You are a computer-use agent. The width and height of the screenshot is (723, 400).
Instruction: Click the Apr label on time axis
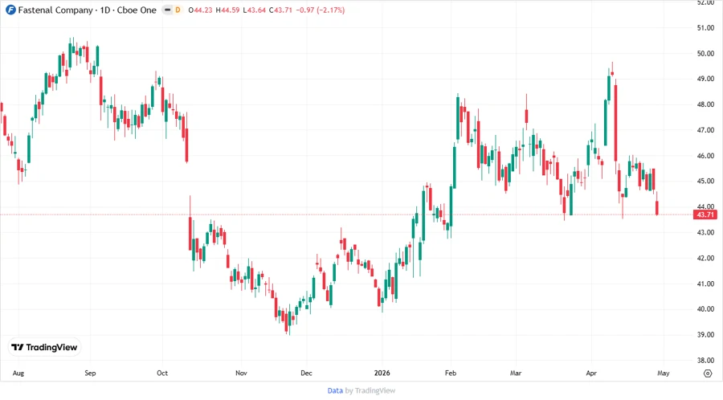pos(591,373)
